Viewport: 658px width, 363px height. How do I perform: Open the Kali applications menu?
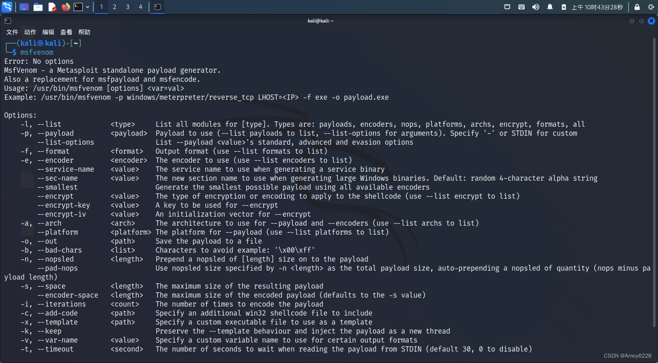[7, 7]
